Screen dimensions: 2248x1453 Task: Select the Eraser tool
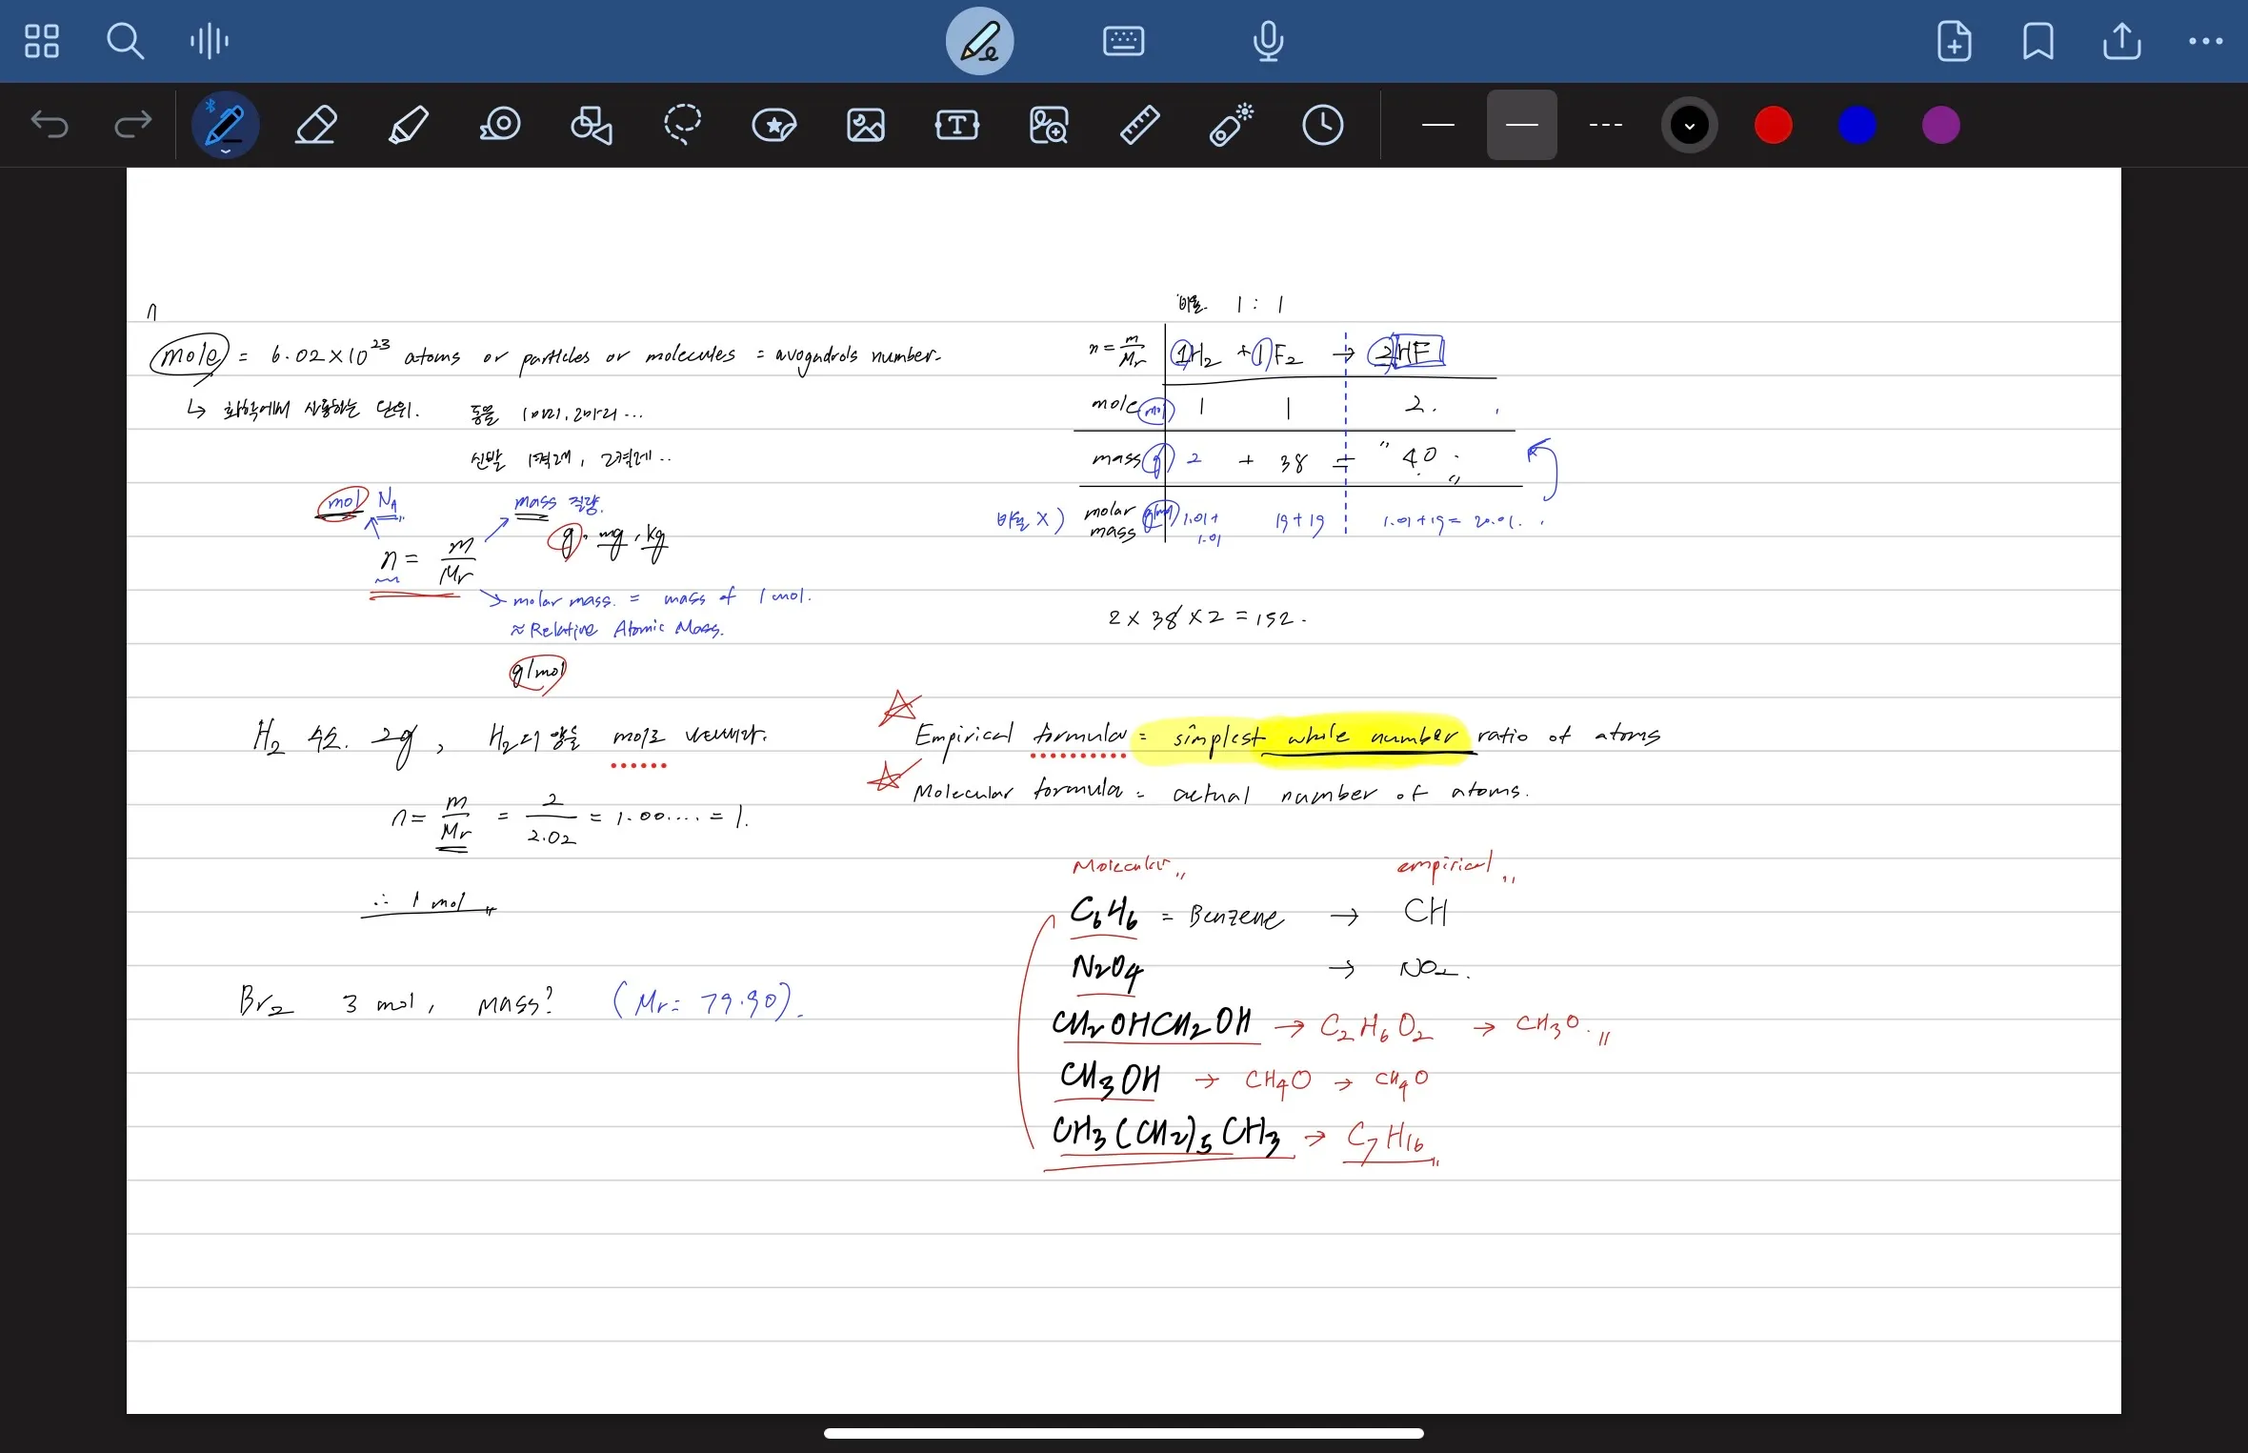[x=315, y=125]
